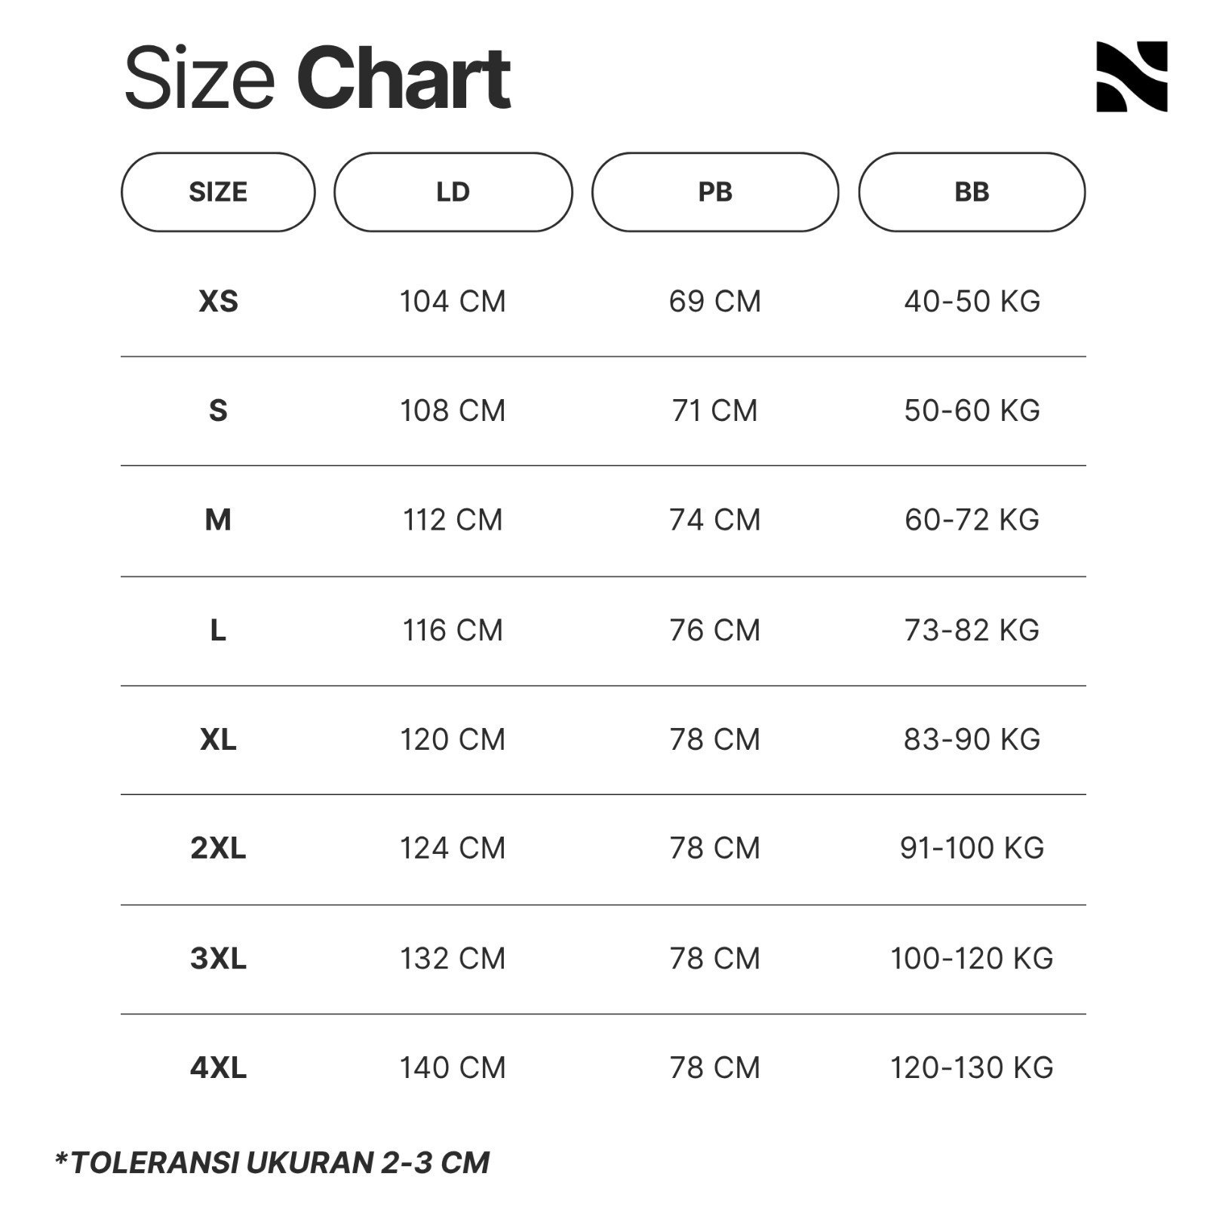The width and height of the screenshot is (1207, 1207).
Task: Click the 2XL size row label
Action: click(x=218, y=849)
